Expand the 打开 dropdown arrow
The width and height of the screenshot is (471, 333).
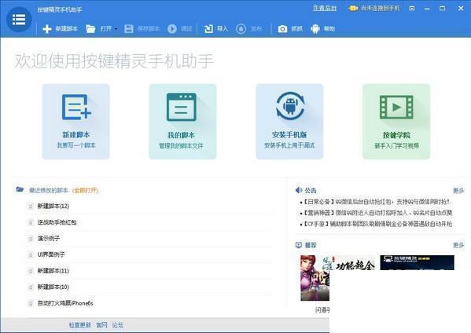(116, 29)
